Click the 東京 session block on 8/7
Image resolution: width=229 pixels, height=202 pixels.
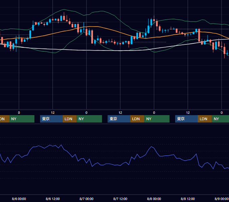coord(119,119)
